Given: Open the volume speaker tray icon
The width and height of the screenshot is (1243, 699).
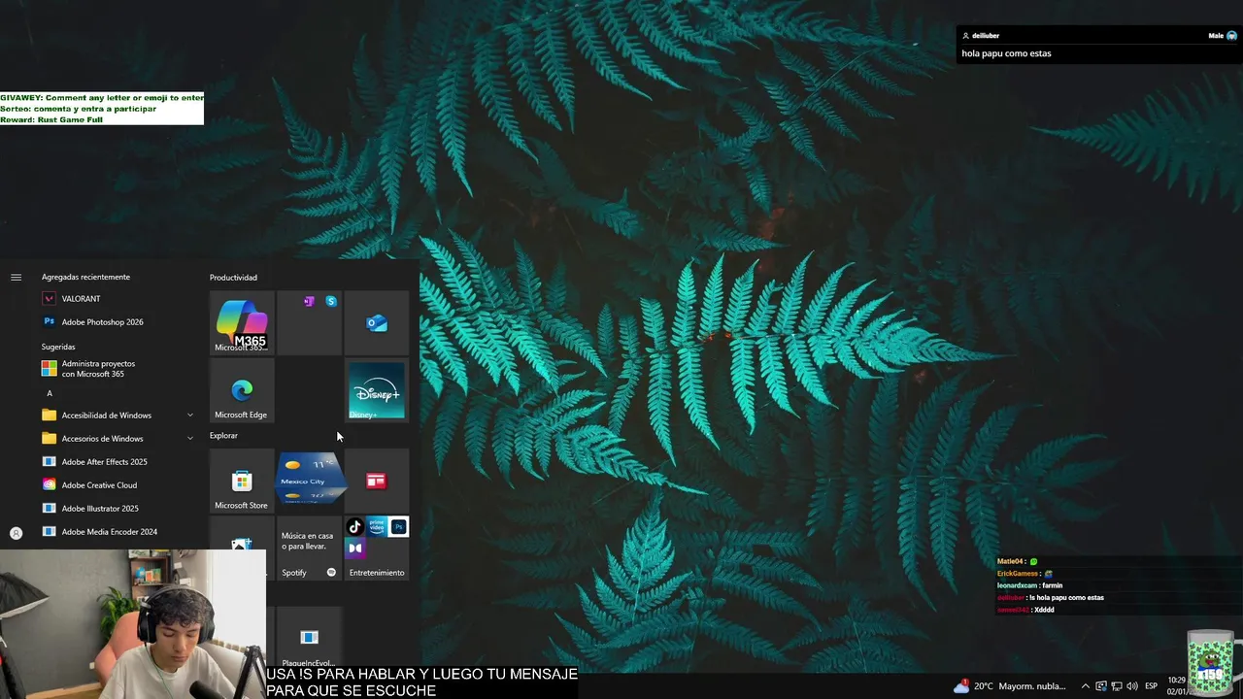Looking at the screenshot, I should click(1132, 686).
